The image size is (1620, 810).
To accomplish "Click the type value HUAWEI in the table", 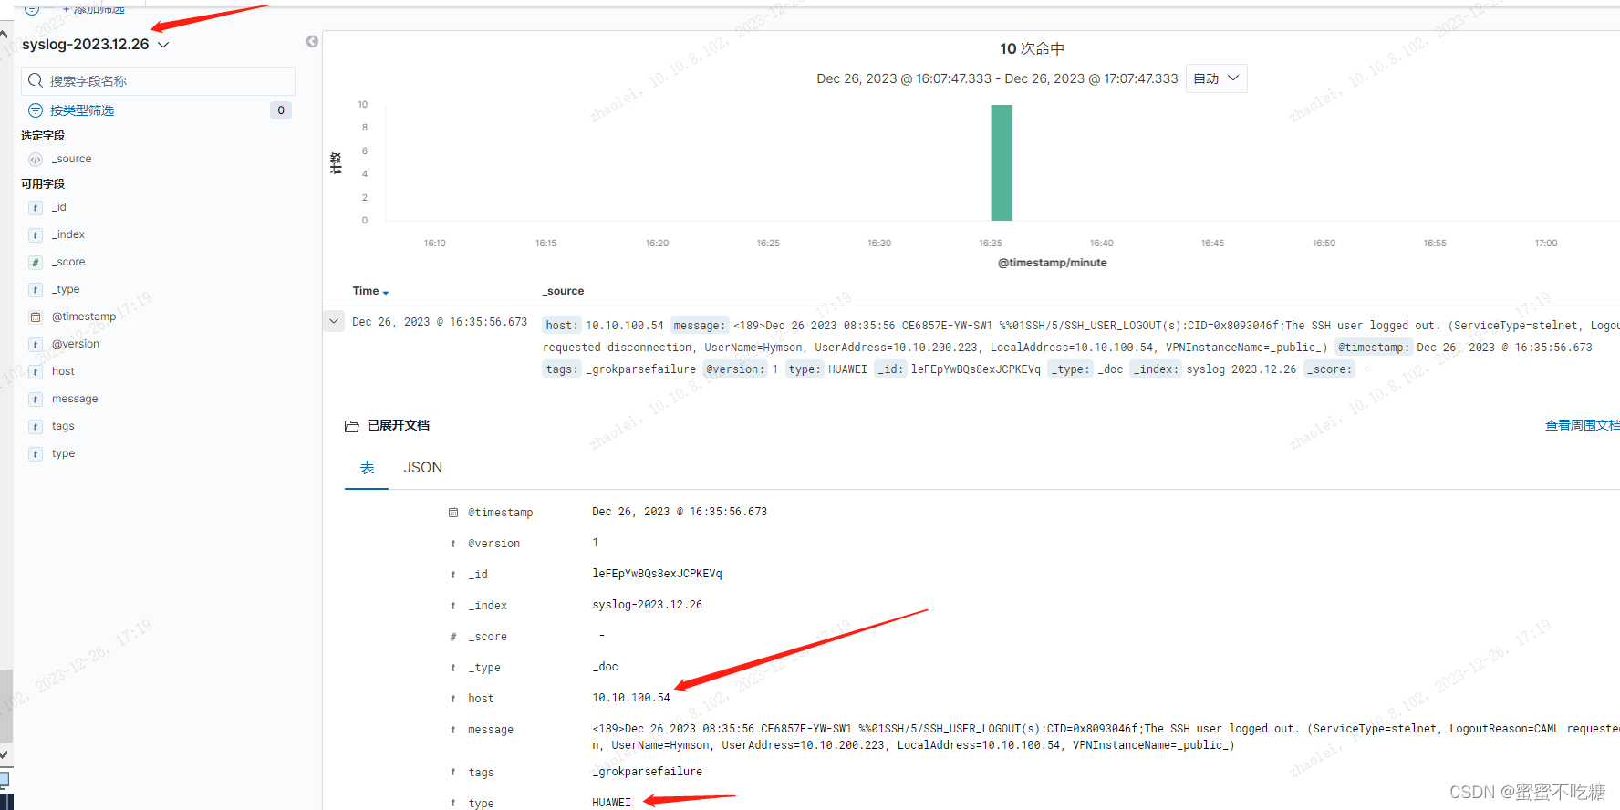I will click(611, 803).
